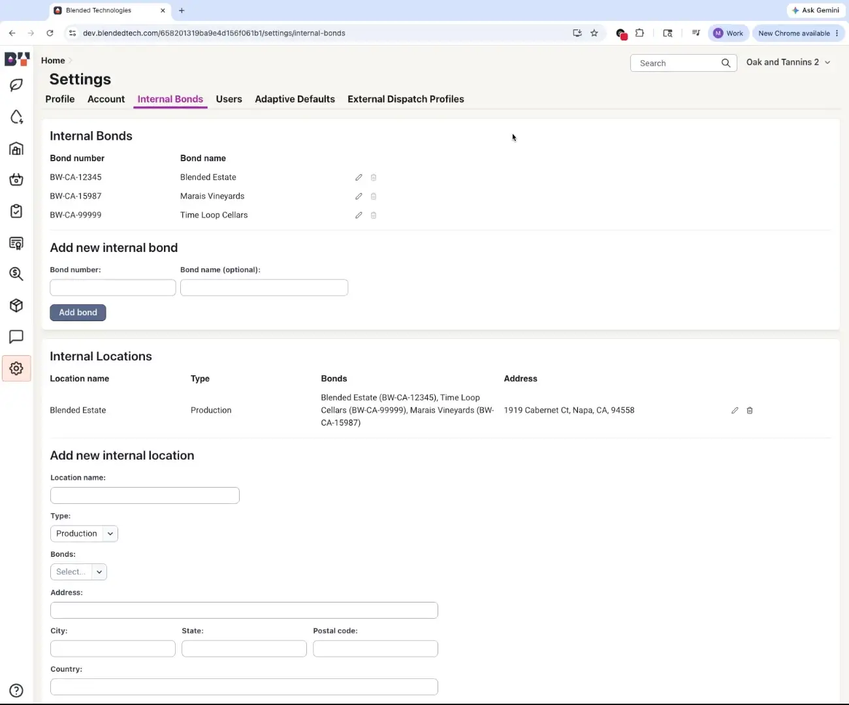The width and height of the screenshot is (849, 705).
Task: Open the droplet icon in the sidebar
Action: coord(16,117)
